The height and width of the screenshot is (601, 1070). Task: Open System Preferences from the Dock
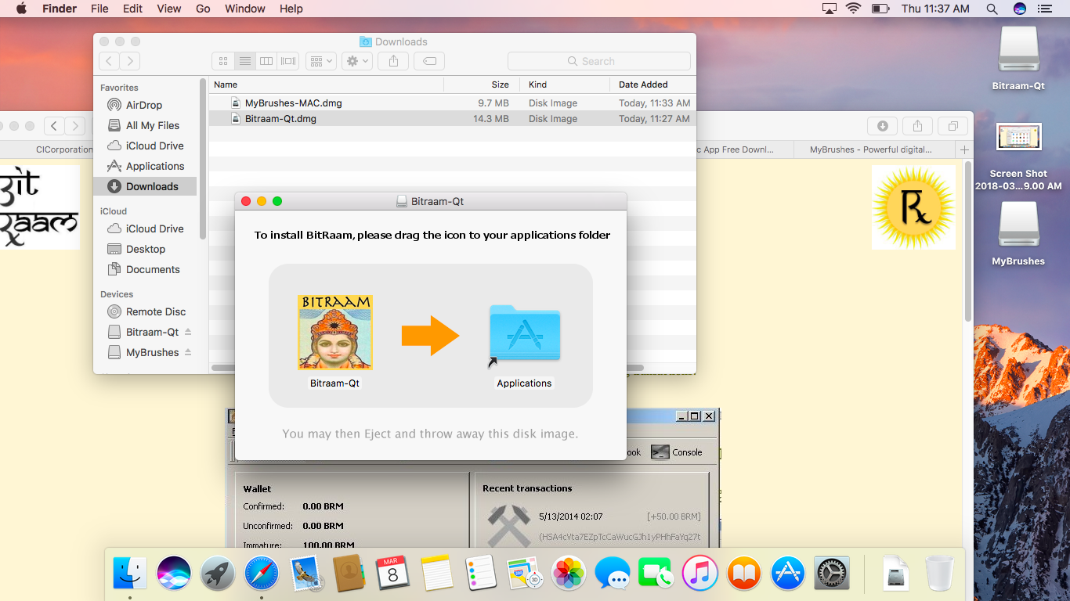pos(832,574)
